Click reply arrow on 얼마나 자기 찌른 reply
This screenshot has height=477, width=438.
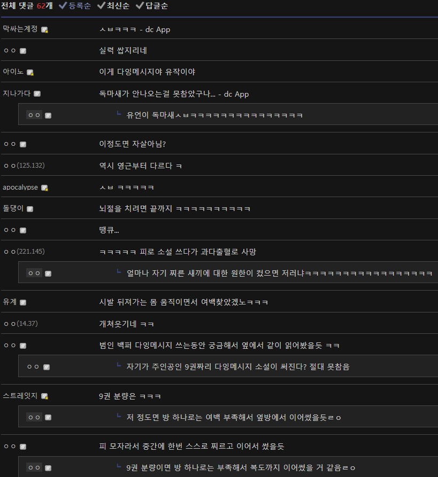pos(119,271)
